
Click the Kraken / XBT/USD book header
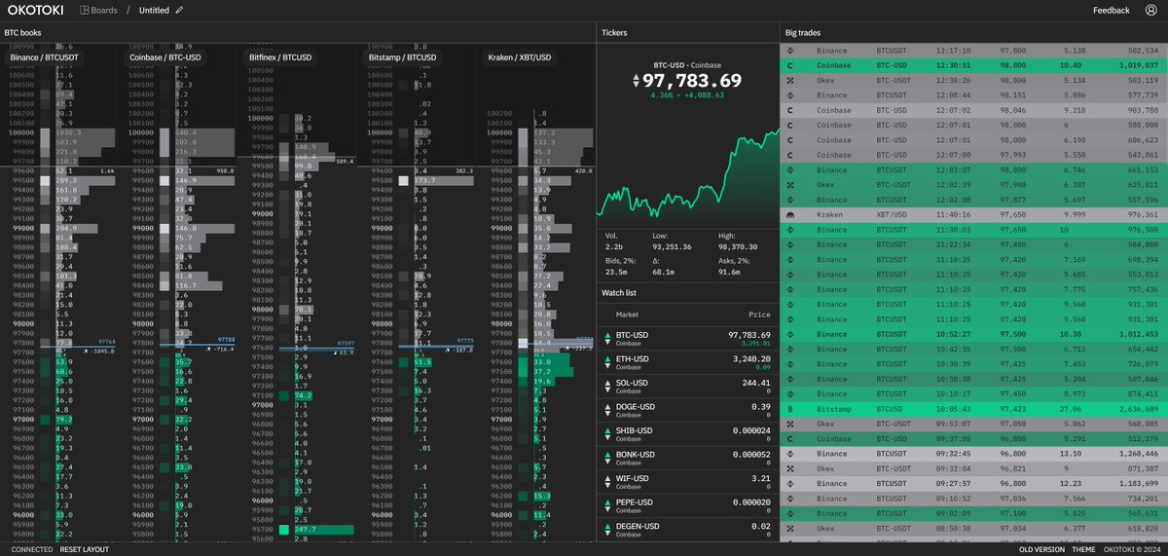click(520, 57)
